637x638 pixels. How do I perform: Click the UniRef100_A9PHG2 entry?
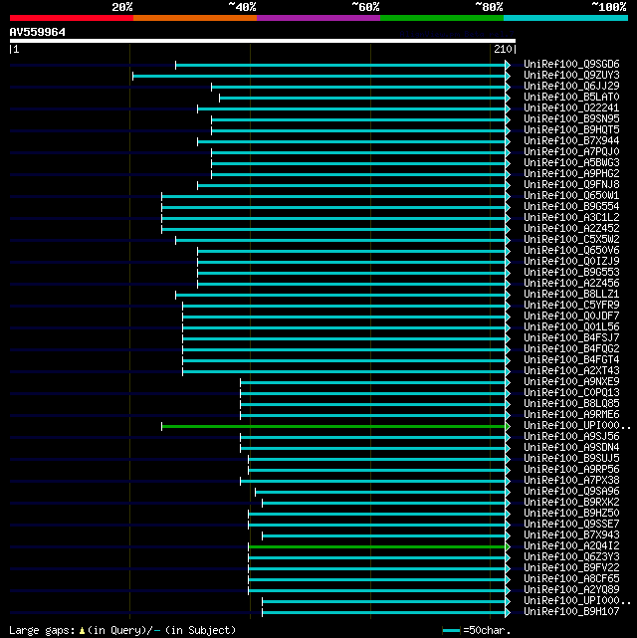coord(571,174)
